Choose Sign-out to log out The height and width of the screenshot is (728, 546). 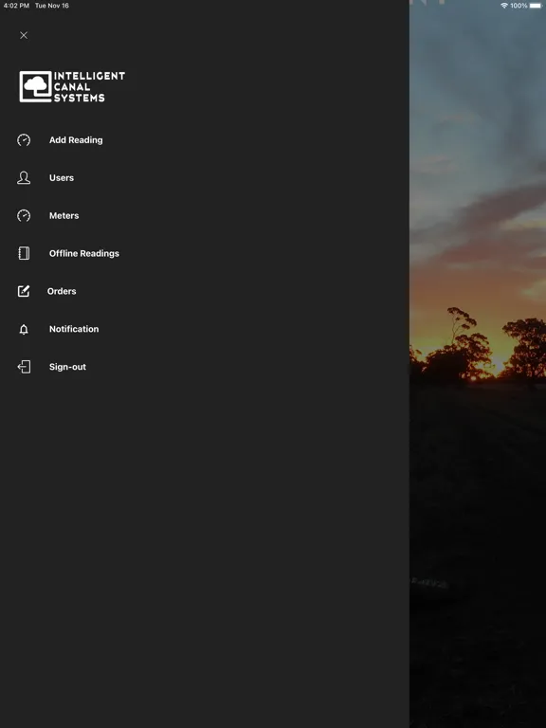click(x=68, y=367)
